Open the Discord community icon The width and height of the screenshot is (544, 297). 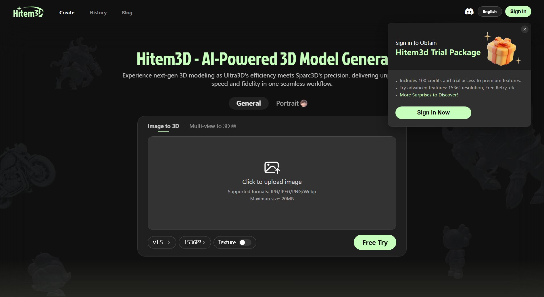pyautogui.click(x=469, y=11)
